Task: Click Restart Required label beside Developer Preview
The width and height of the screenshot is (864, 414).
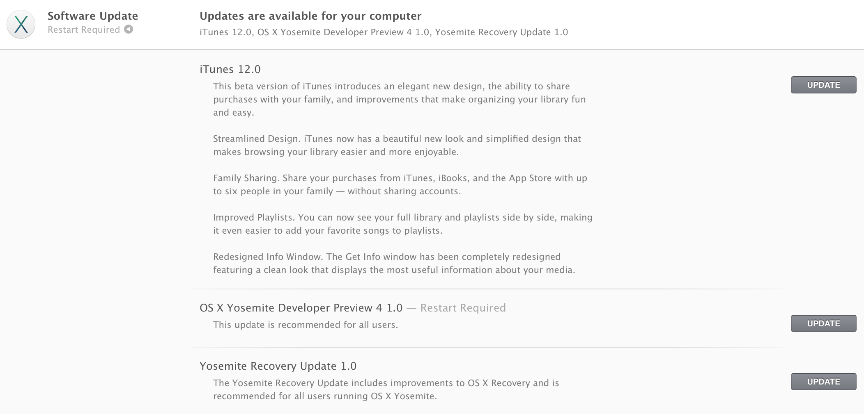Action: tap(463, 308)
